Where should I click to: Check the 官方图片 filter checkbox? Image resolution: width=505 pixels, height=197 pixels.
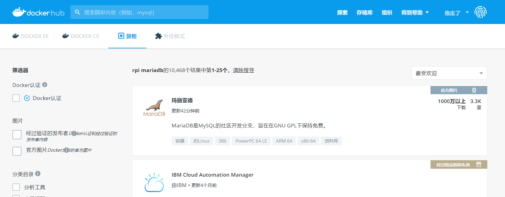point(17,151)
